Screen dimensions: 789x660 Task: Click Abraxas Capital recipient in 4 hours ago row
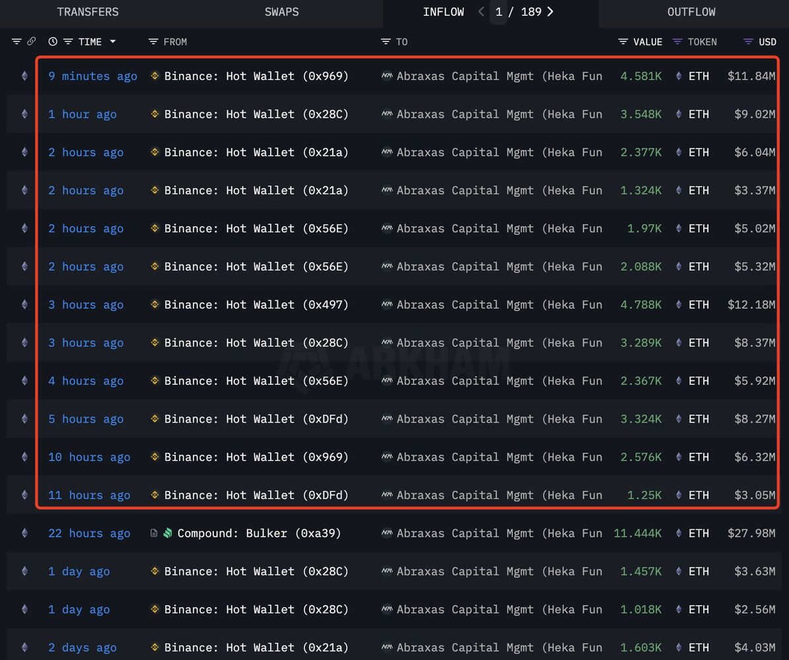tap(499, 381)
